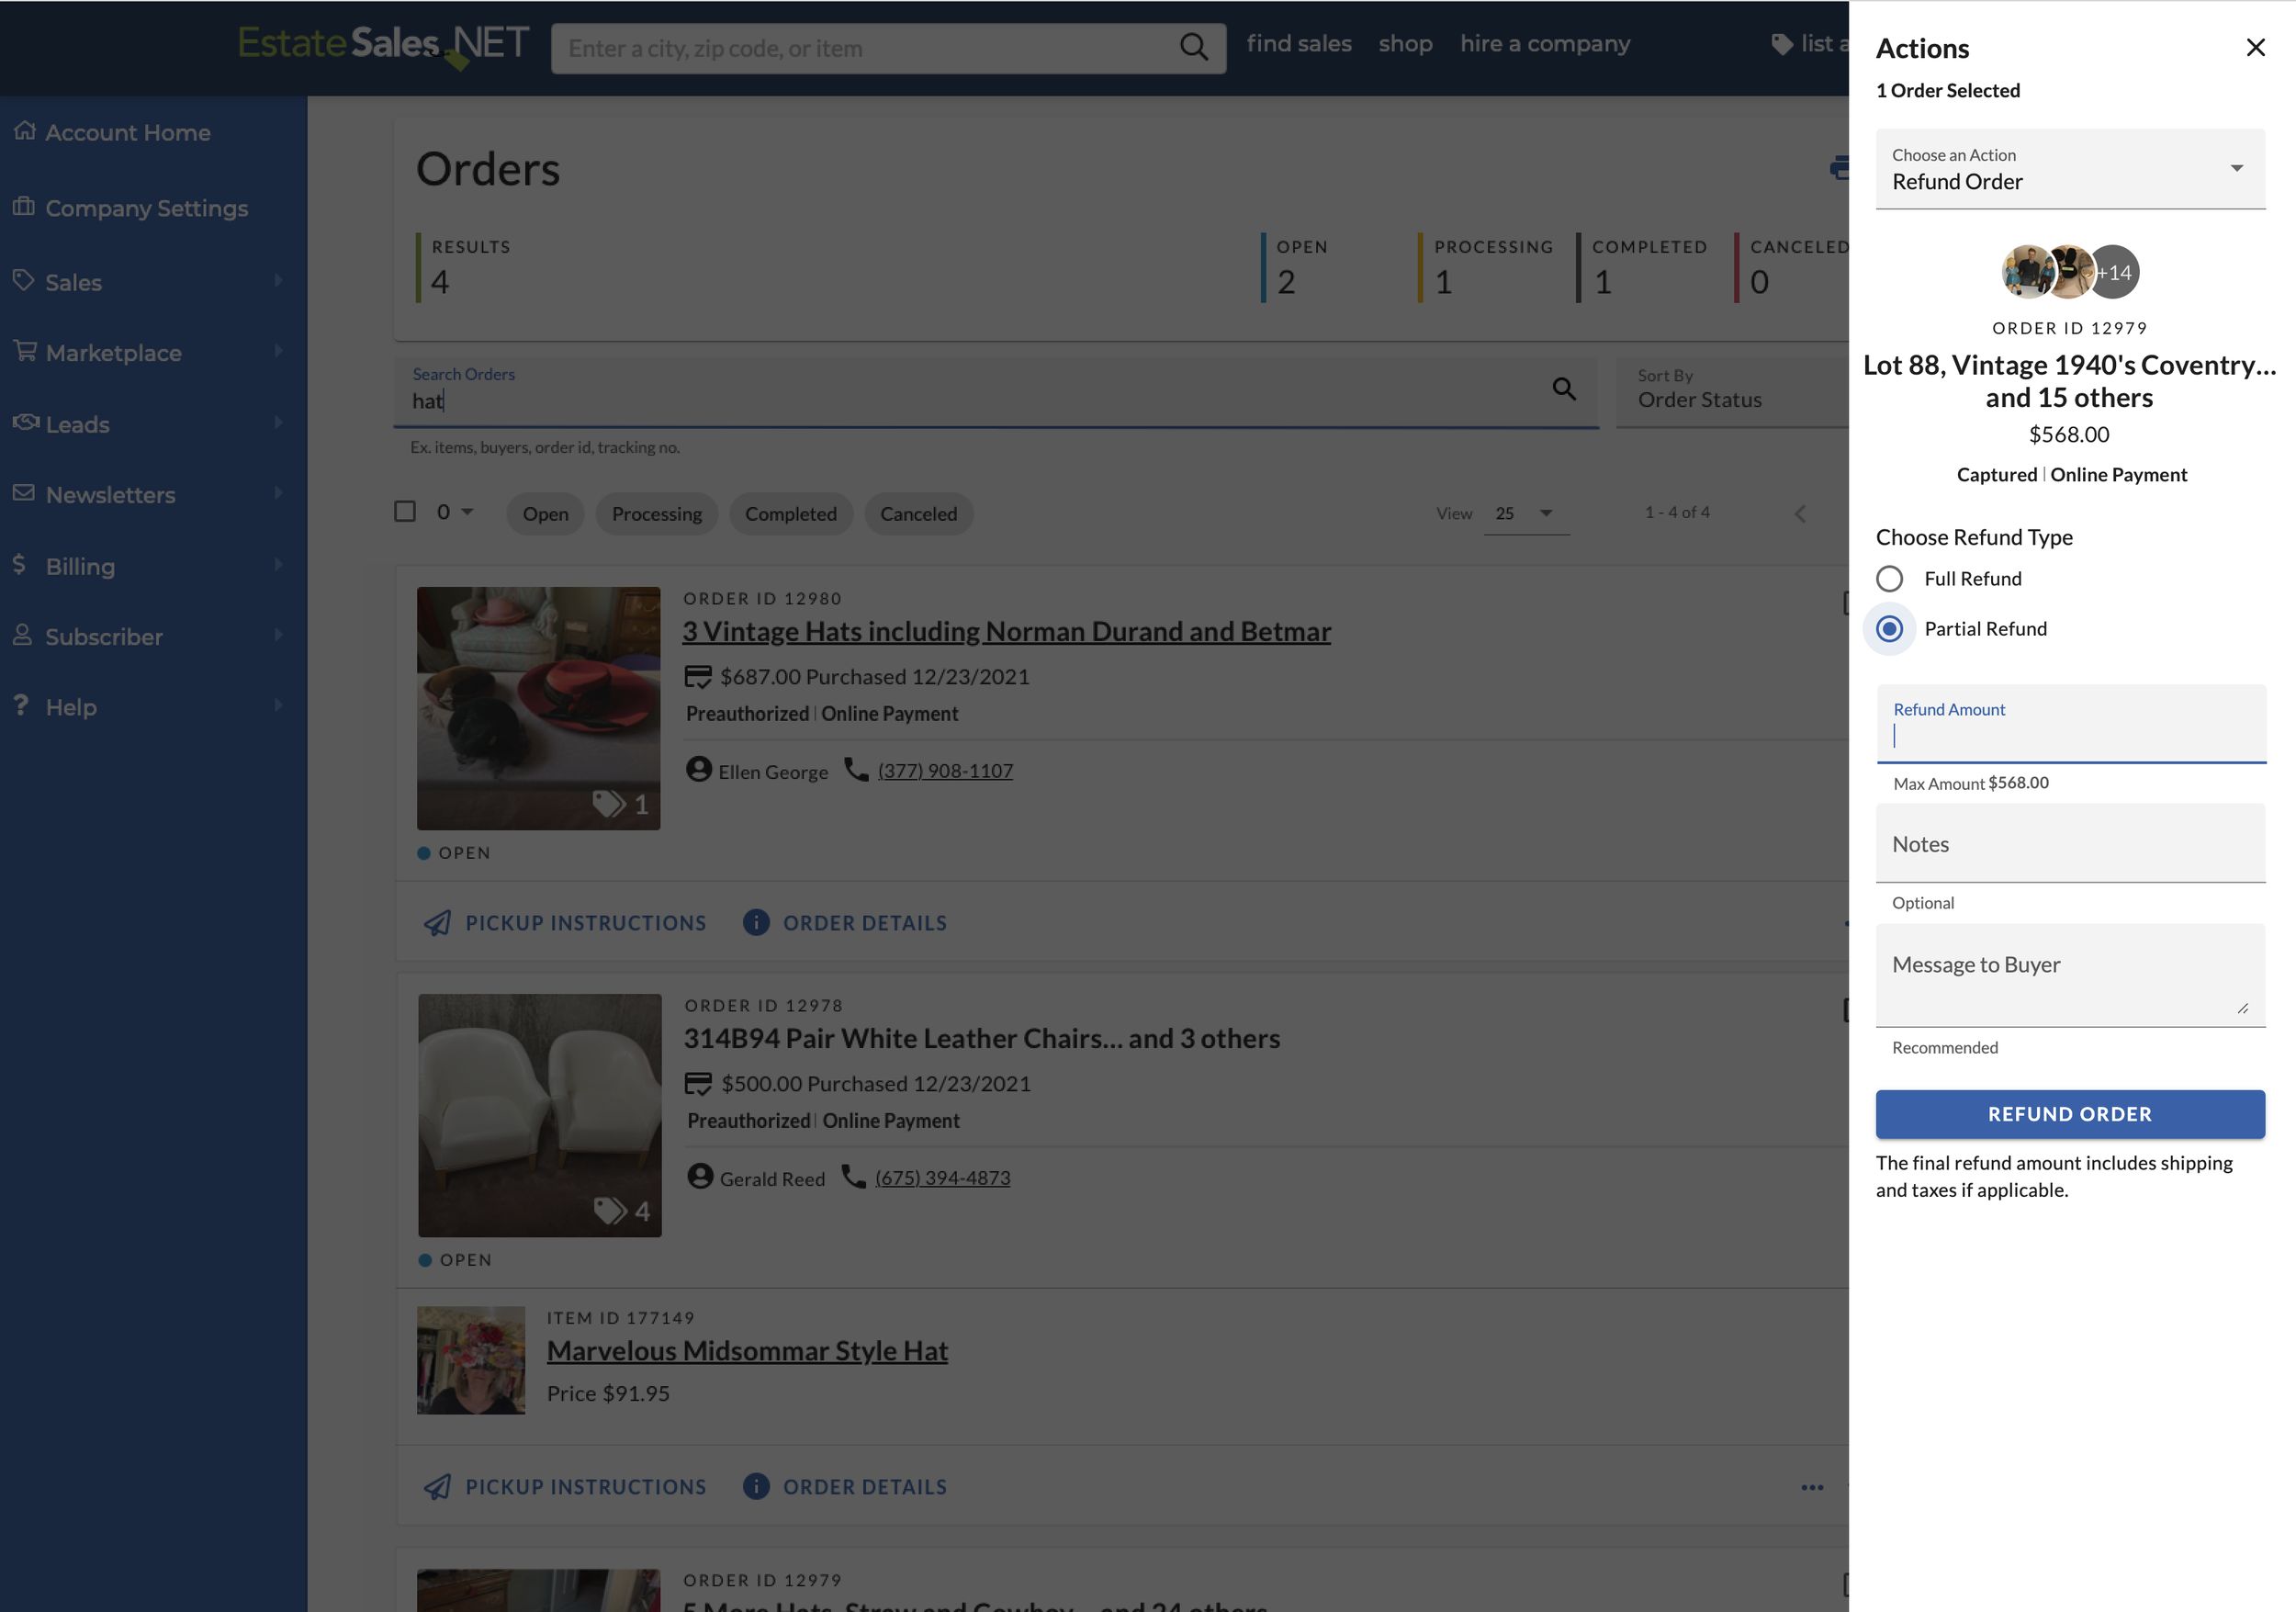Expand the Sales sidebar submenu

(x=278, y=281)
